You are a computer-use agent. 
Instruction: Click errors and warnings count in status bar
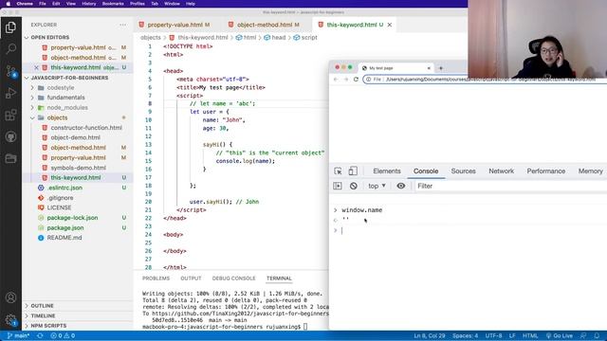click(x=63, y=335)
